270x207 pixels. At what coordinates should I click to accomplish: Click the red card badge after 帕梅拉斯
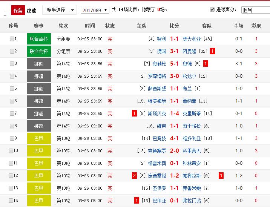221,175
